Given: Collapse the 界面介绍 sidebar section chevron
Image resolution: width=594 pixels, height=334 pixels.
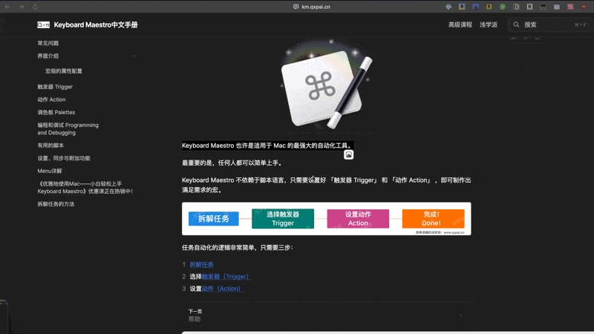Looking at the screenshot, I should 134,56.
